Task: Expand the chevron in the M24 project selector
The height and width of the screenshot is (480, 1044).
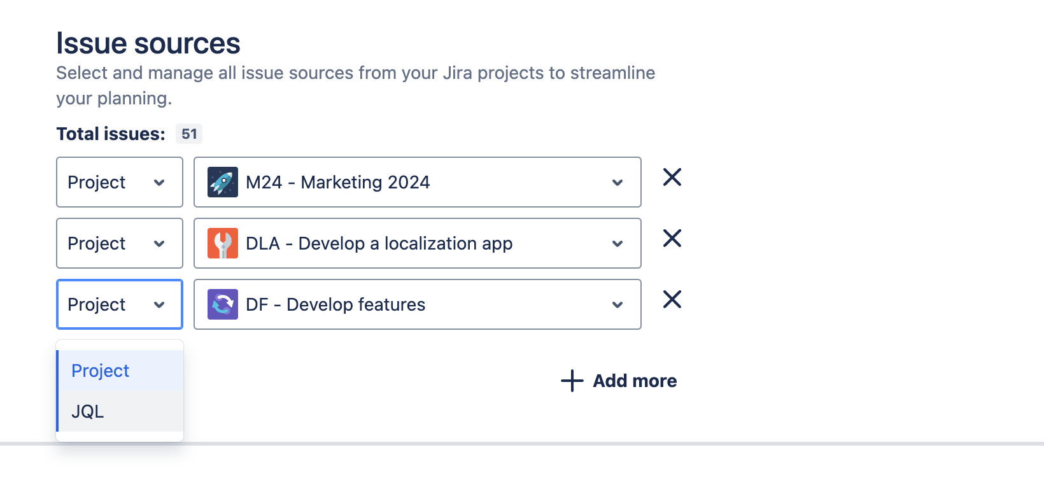Action: coord(617,183)
